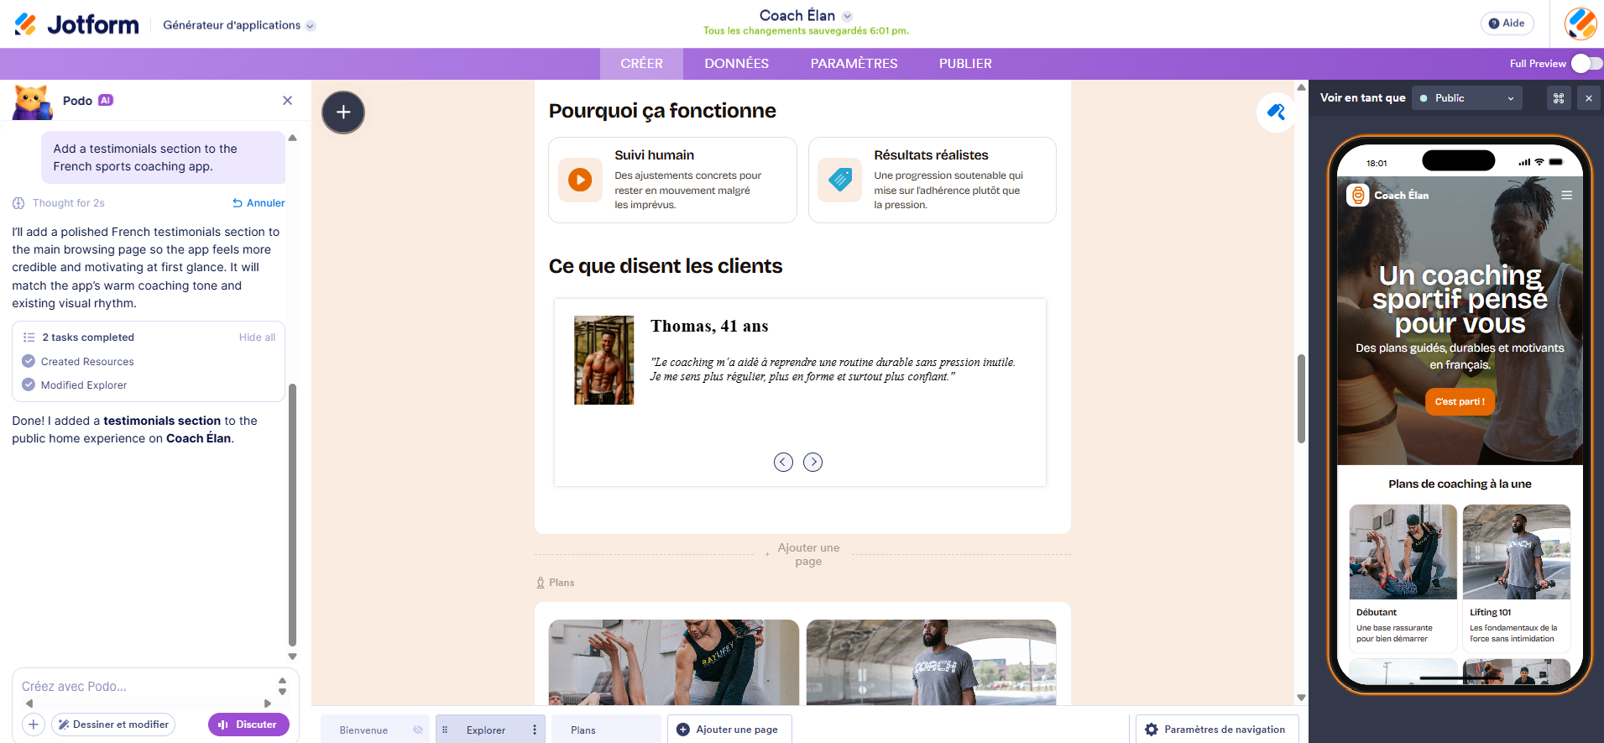The height and width of the screenshot is (743, 1604).
Task: Open the Public view-as dropdown
Action: [1466, 98]
